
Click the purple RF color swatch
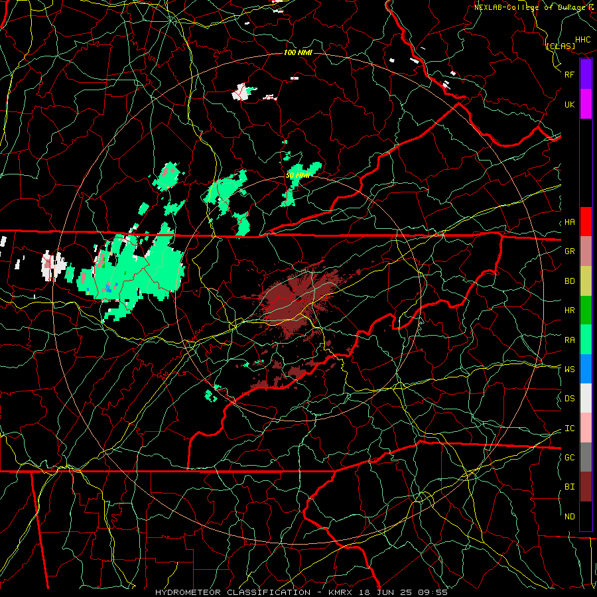point(586,74)
